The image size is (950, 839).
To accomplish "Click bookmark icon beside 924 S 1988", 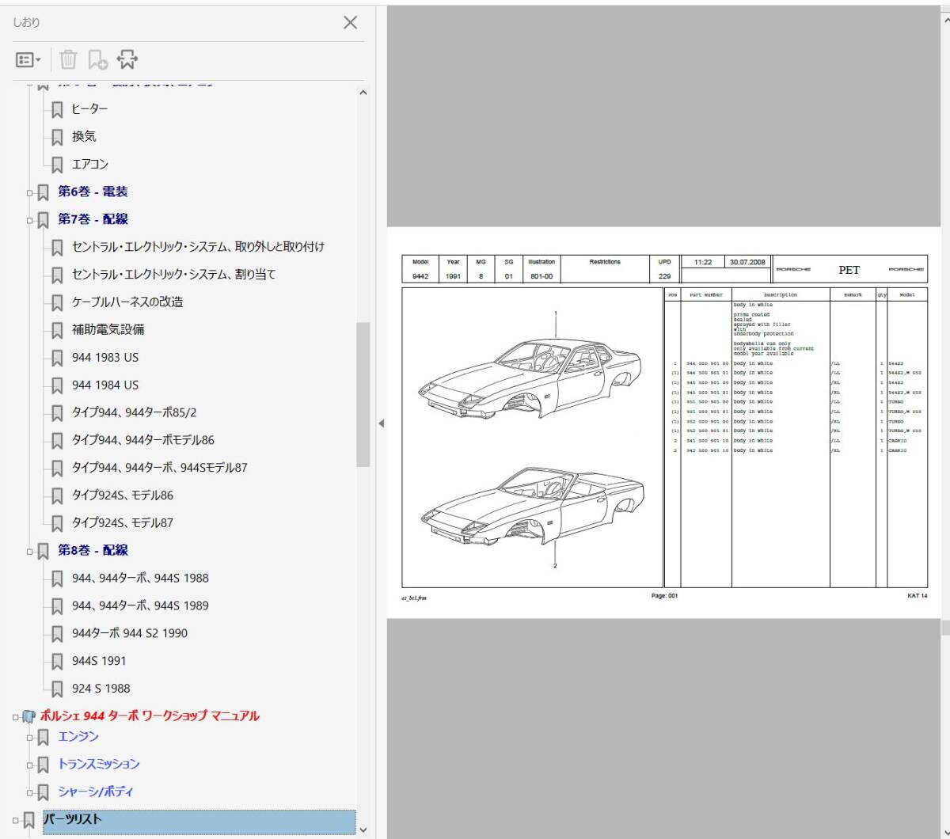I will (57, 689).
